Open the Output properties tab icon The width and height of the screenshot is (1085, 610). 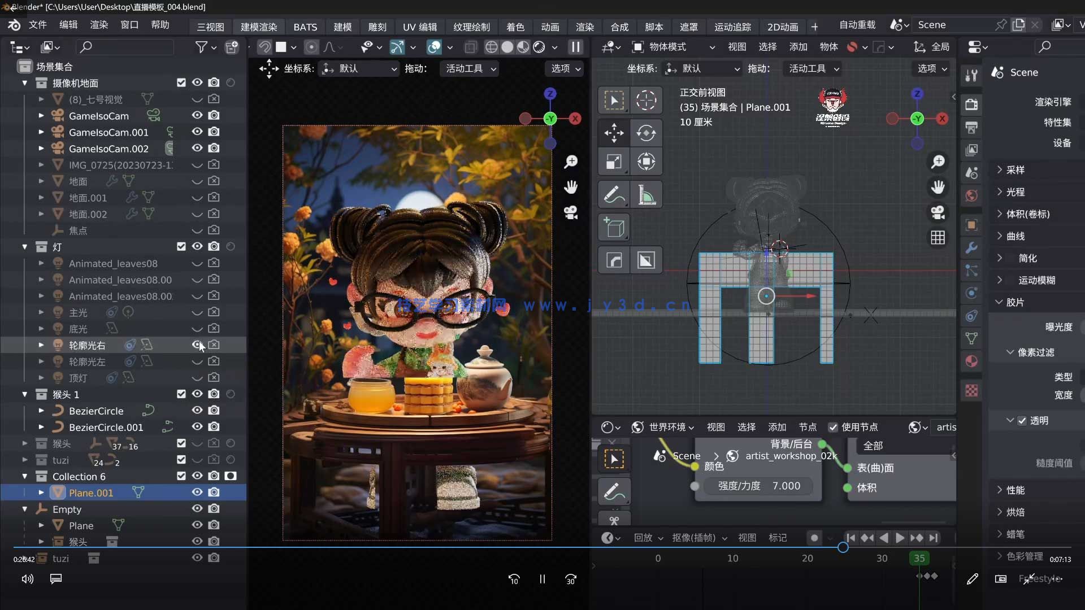pyautogui.click(x=971, y=127)
